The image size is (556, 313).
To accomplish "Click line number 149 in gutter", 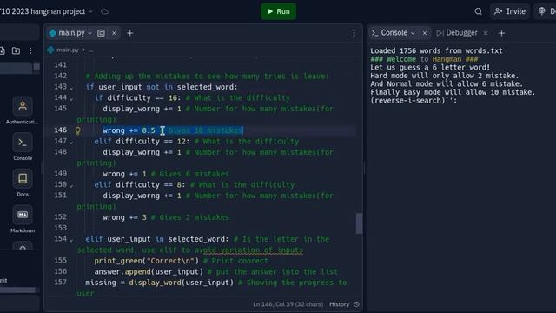I will pyautogui.click(x=60, y=173).
